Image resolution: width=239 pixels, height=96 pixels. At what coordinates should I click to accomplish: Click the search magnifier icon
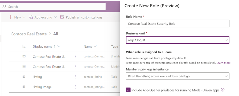point(4,7)
